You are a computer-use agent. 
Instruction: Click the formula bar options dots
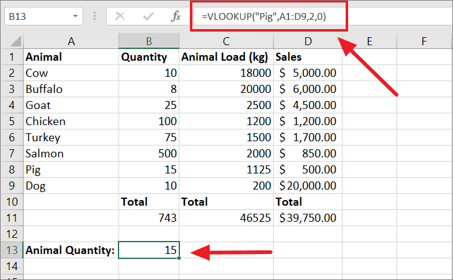click(x=94, y=16)
